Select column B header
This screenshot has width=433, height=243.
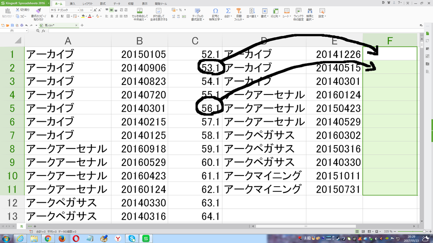139,41
